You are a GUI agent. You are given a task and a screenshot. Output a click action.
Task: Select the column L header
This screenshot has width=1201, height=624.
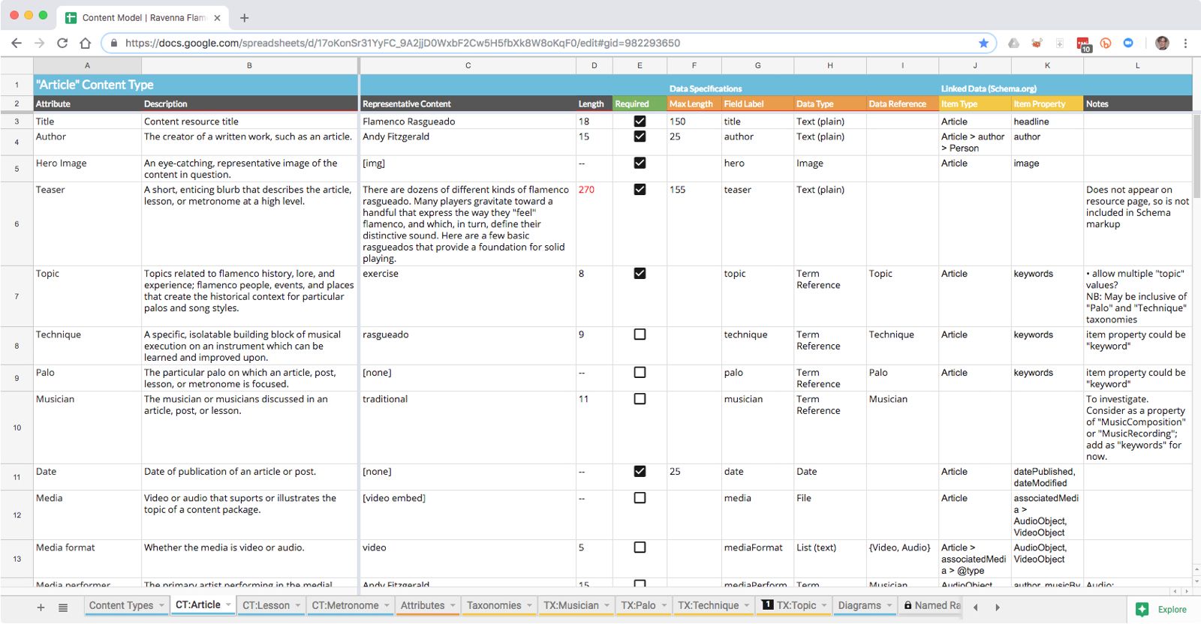[x=1137, y=65]
